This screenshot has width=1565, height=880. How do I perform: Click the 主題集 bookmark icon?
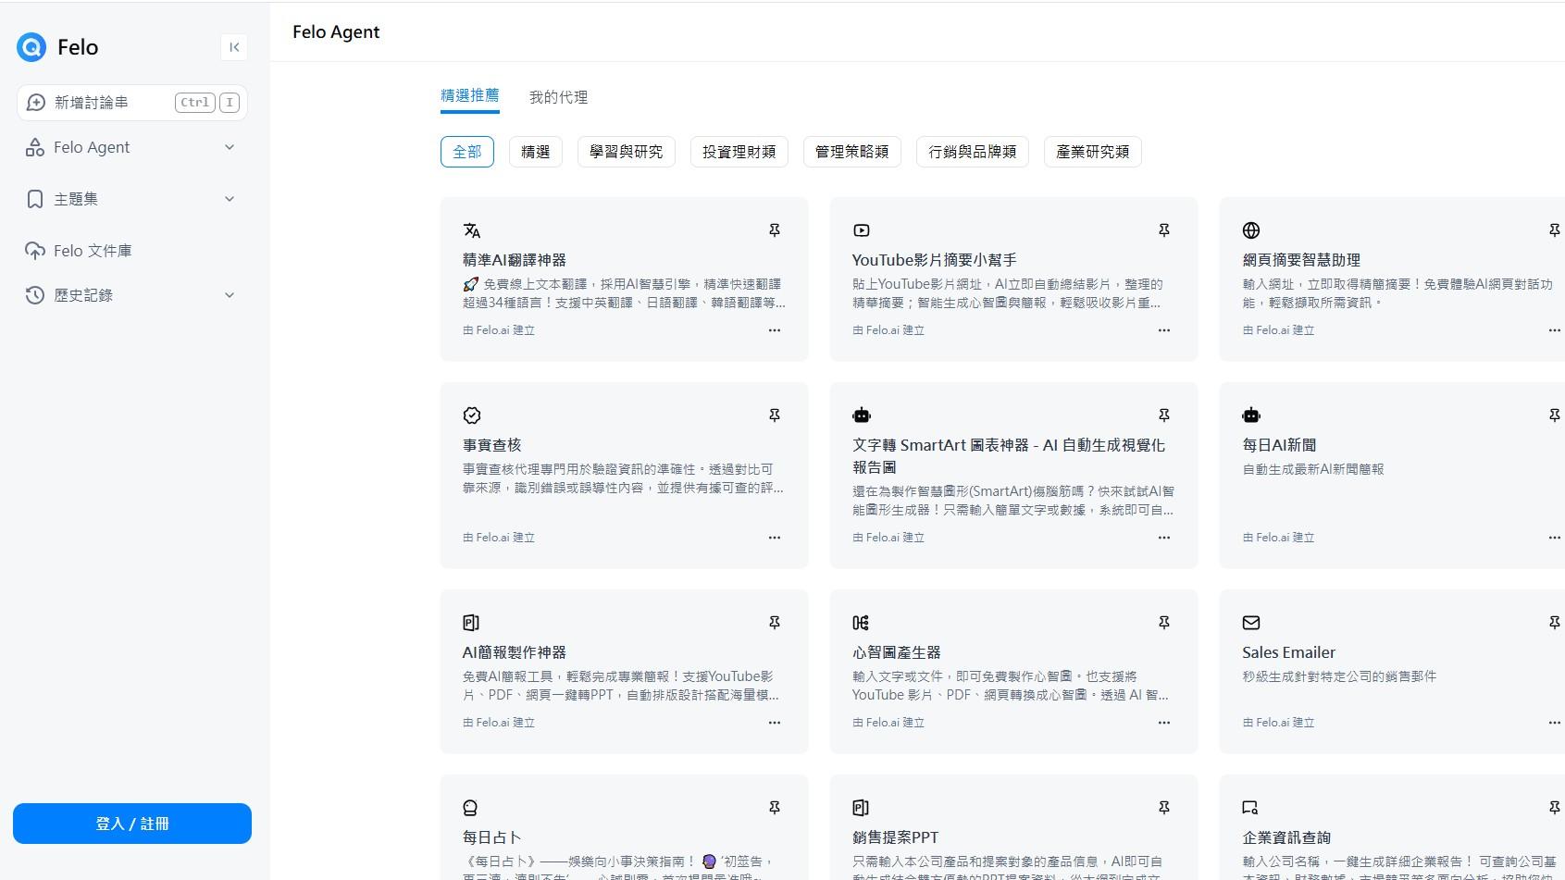point(35,199)
